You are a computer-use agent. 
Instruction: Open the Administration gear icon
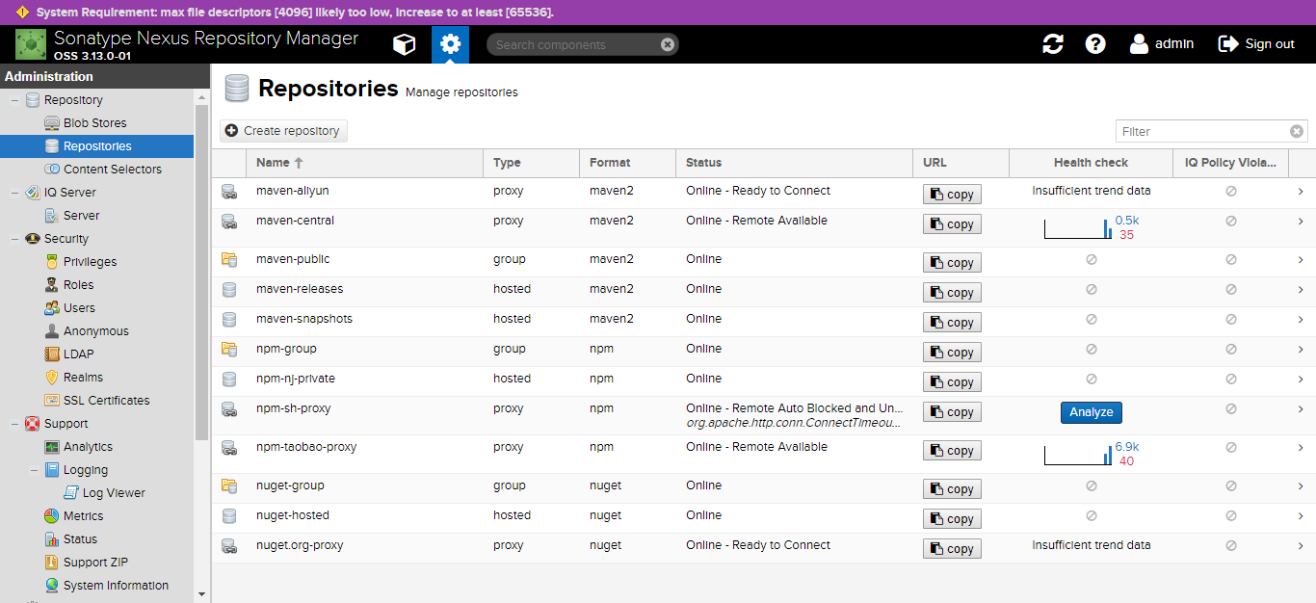pyautogui.click(x=450, y=44)
